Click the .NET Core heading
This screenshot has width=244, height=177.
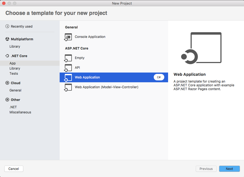[x=19, y=56]
